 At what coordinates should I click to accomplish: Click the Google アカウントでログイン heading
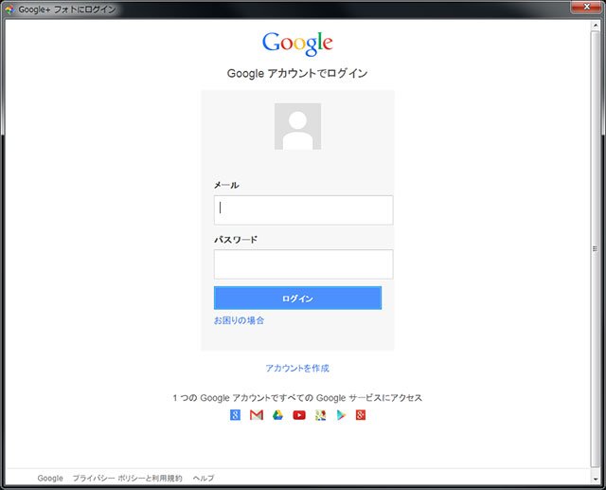coord(297,73)
